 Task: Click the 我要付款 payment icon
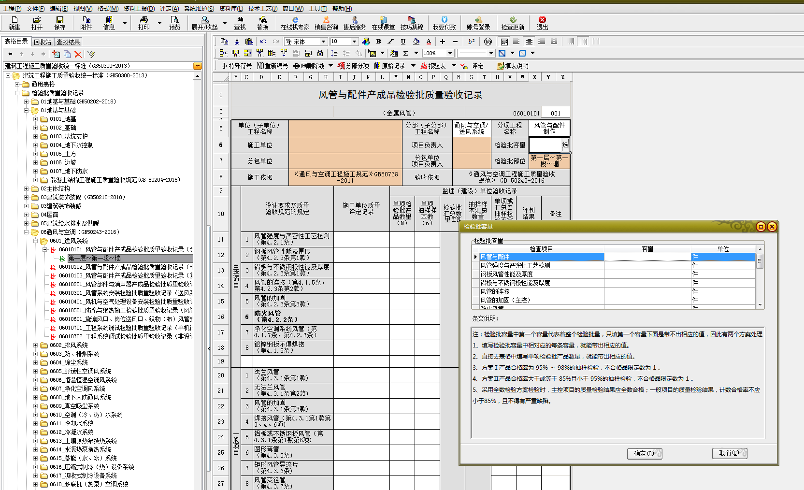(445, 23)
